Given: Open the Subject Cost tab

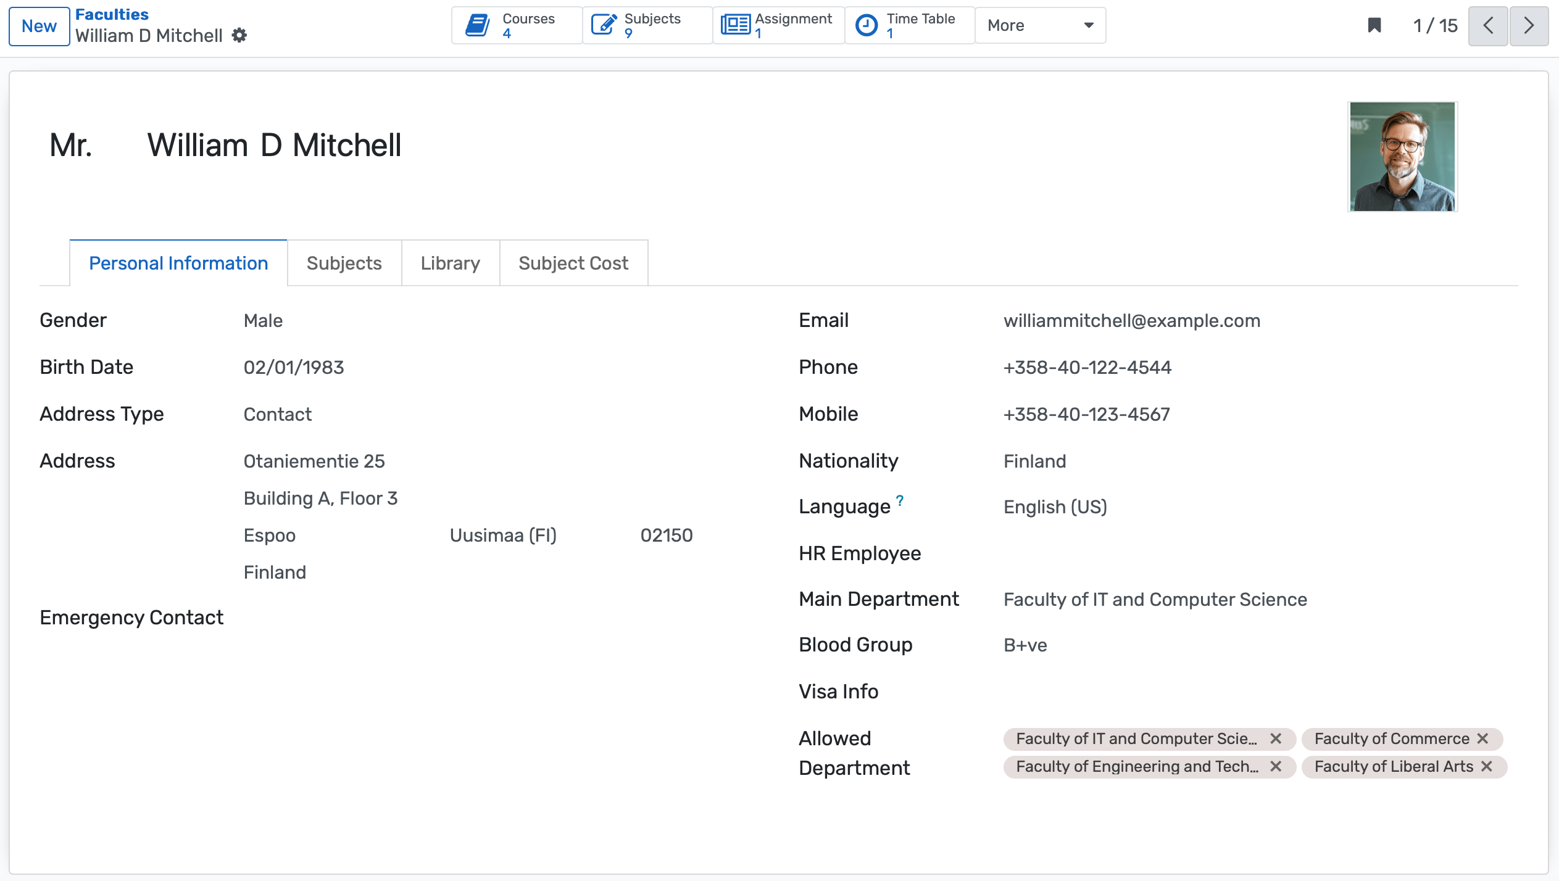Looking at the screenshot, I should pyautogui.click(x=573, y=263).
